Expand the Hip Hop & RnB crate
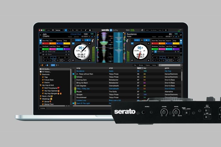This screenshot has width=221, height=147. point(41,85)
